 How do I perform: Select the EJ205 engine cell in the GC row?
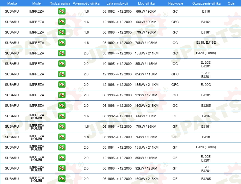tap(206, 106)
